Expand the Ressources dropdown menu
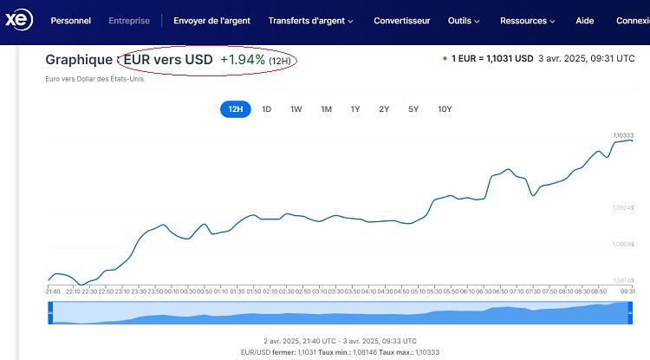Screen dimensions: 650x360 tap(527, 21)
